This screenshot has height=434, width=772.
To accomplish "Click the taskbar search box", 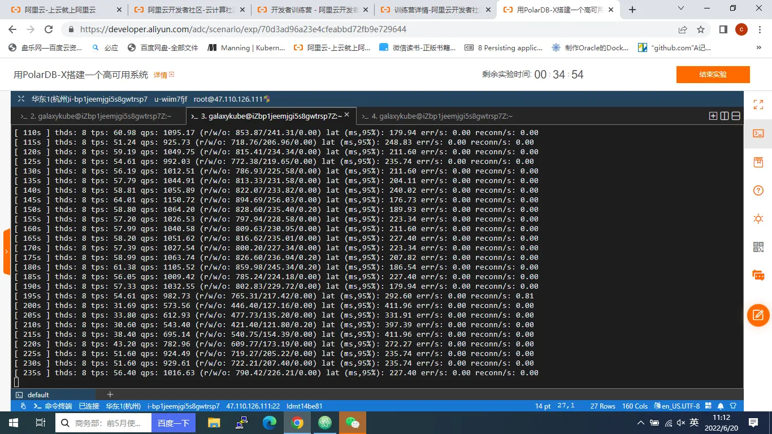I will pos(103,423).
